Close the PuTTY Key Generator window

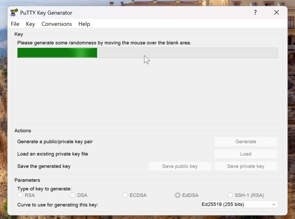click(x=276, y=12)
